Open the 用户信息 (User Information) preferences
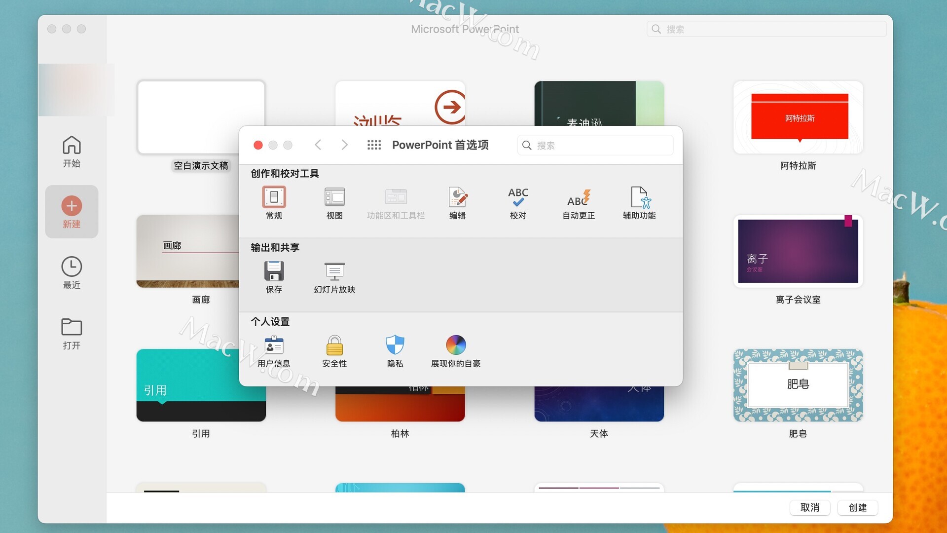The image size is (947, 533). click(x=274, y=351)
